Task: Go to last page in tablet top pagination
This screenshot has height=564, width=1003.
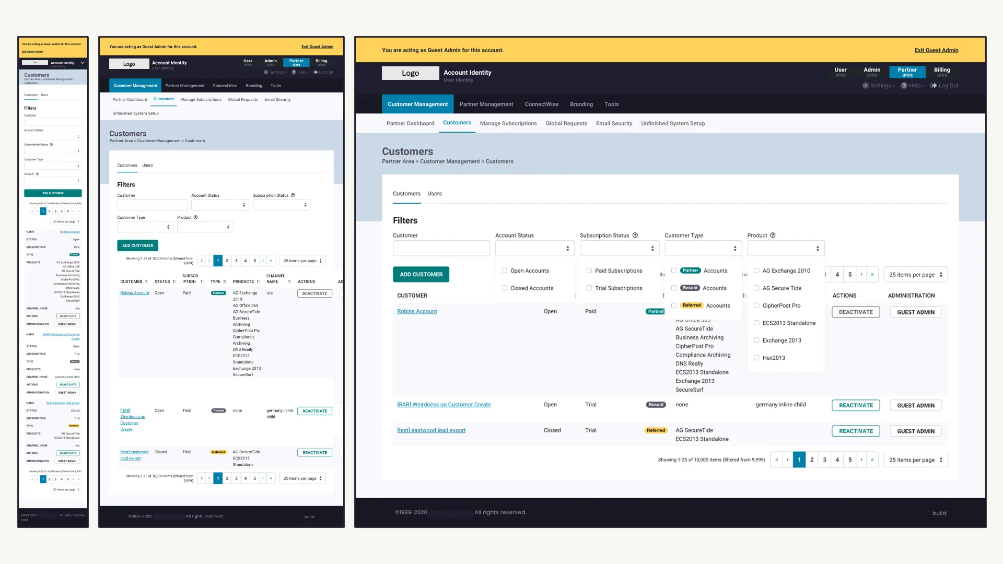Action: point(271,261)
